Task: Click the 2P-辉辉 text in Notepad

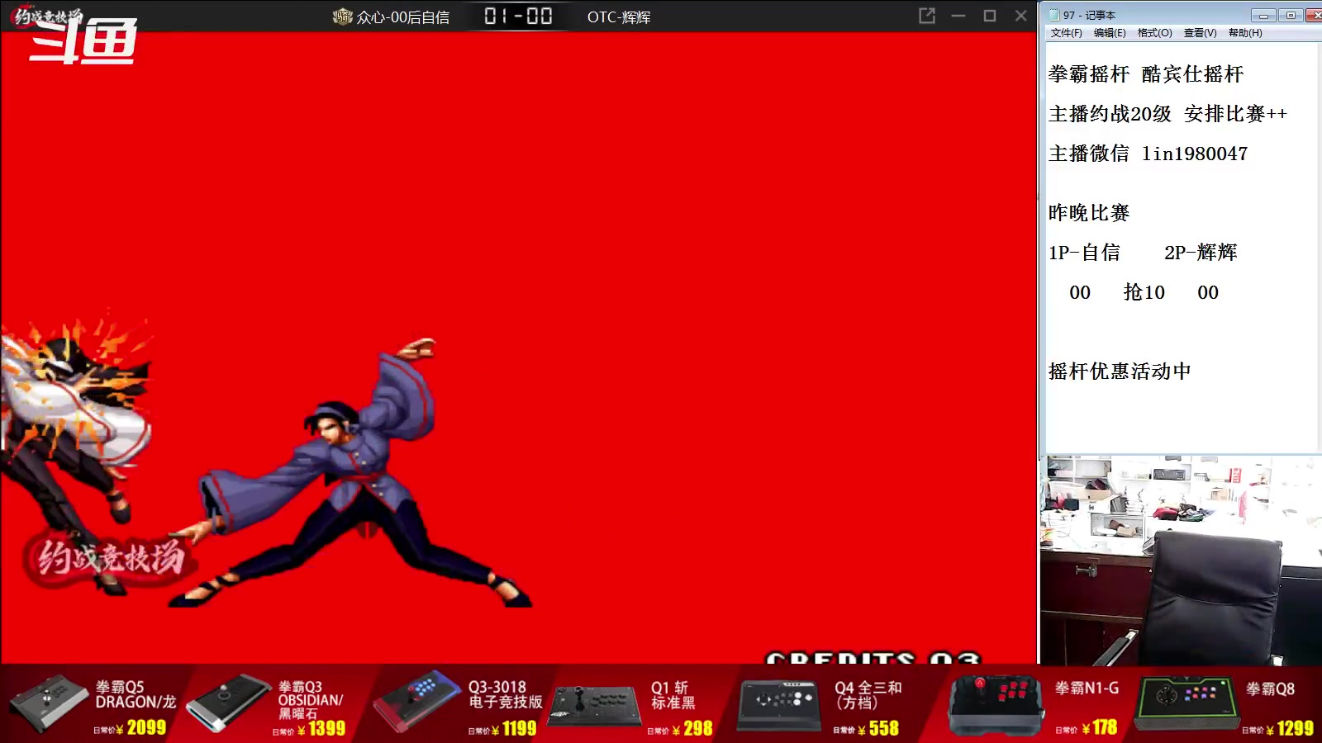Action: coord(1201,253)
